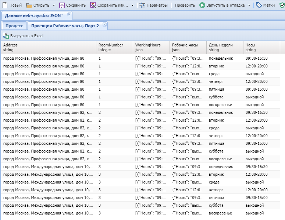Click the Часы column header

261,47
